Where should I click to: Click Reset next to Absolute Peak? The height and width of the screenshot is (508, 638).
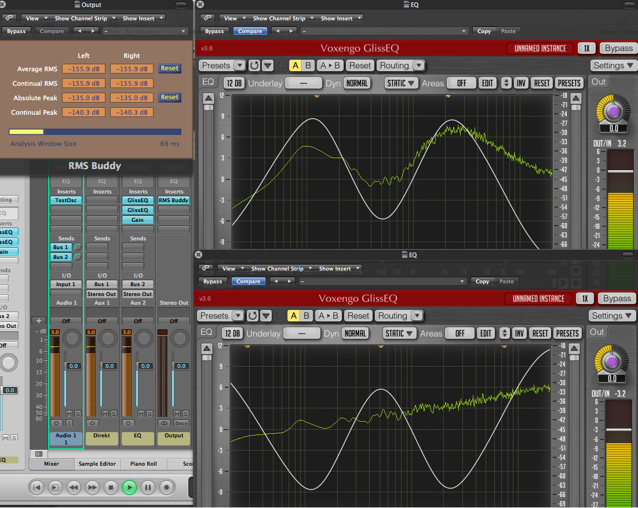click(169, 97)
